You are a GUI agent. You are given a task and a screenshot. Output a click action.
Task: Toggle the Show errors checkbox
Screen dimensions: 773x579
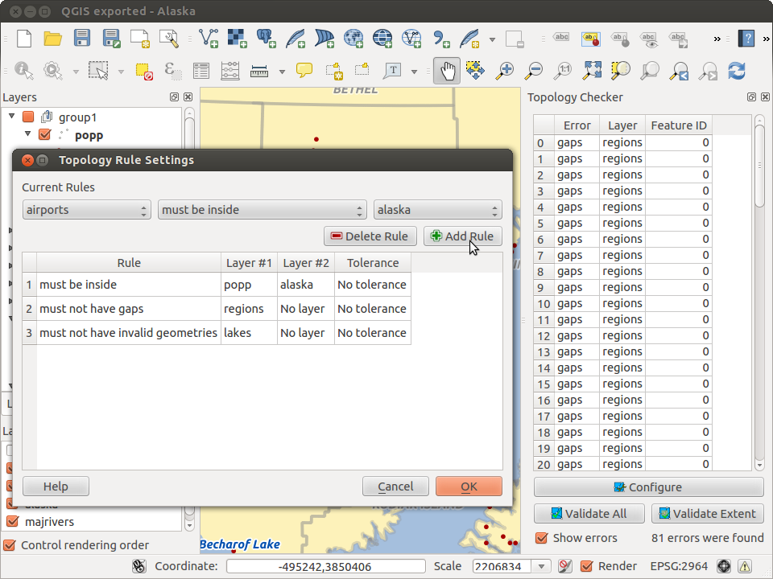point(543,538)
